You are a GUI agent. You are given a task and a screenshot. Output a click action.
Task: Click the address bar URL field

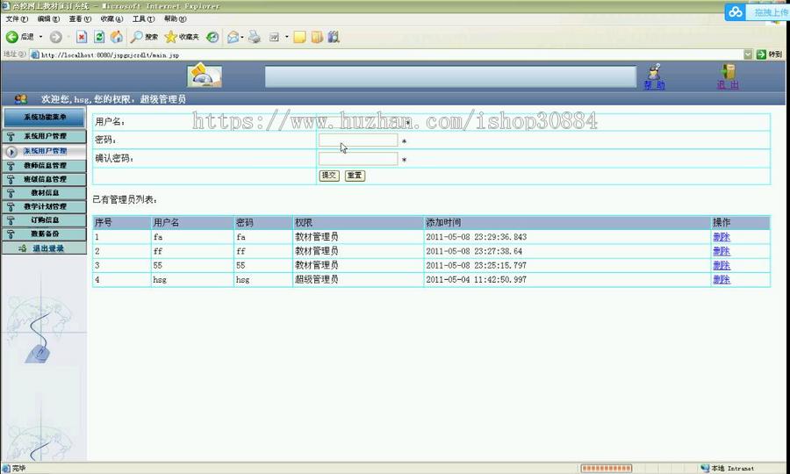386,55
